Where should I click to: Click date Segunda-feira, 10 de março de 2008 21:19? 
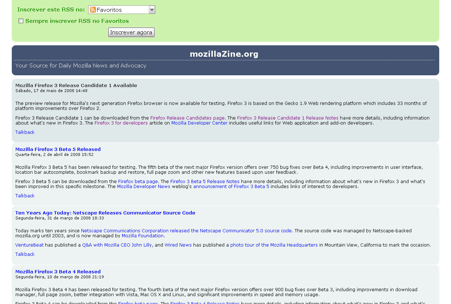click(x=60, y=277)
